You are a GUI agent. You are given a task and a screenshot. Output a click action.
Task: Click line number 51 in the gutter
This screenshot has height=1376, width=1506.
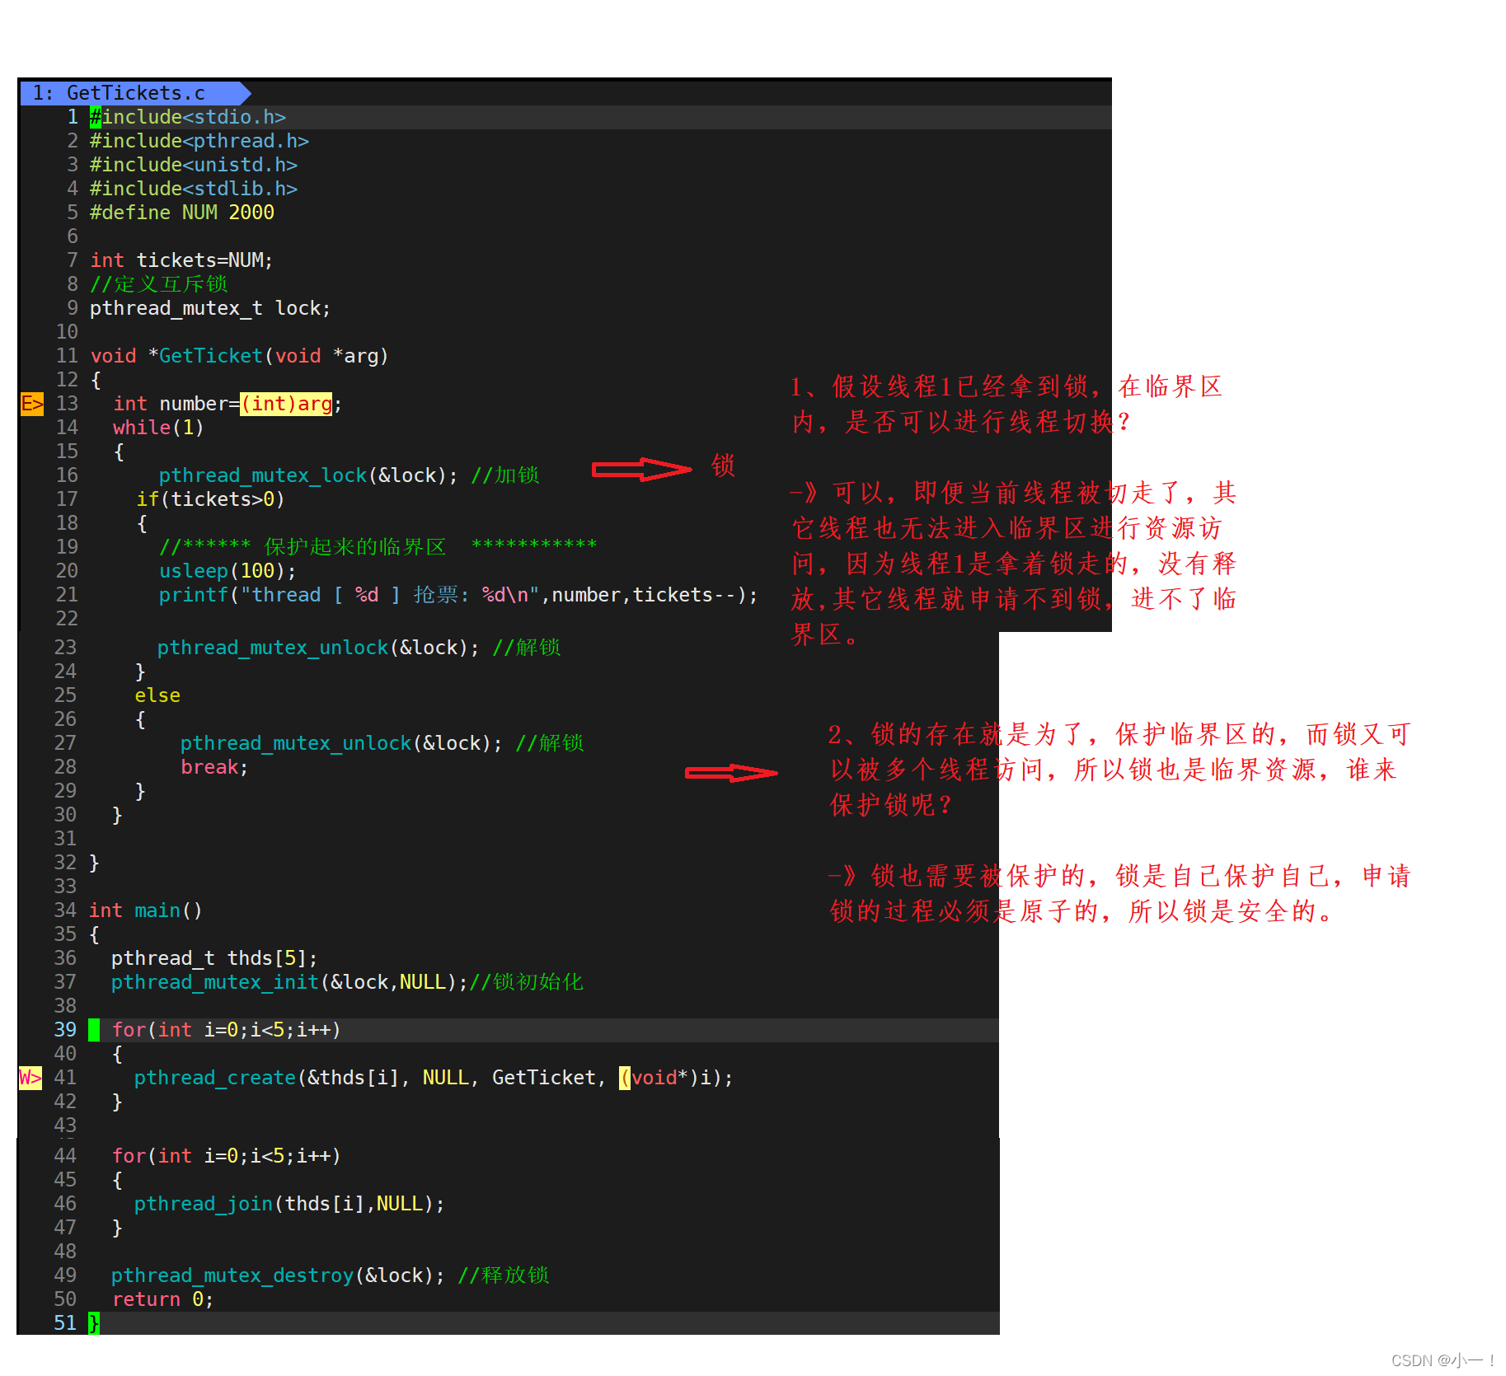[x=65, y=1323]
